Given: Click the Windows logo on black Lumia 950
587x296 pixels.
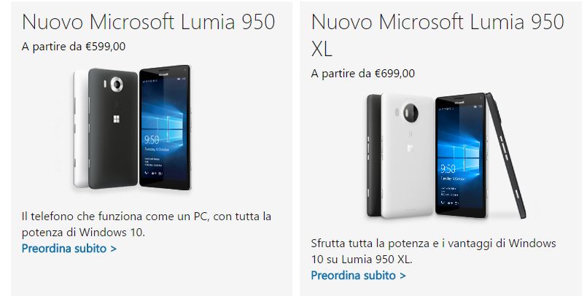Looking at the screenshot, I should click(117, 120).
